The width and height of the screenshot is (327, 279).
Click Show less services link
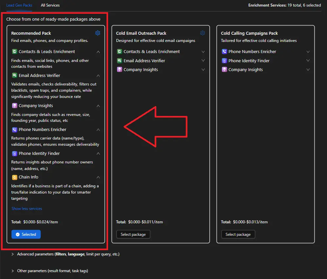27,209
